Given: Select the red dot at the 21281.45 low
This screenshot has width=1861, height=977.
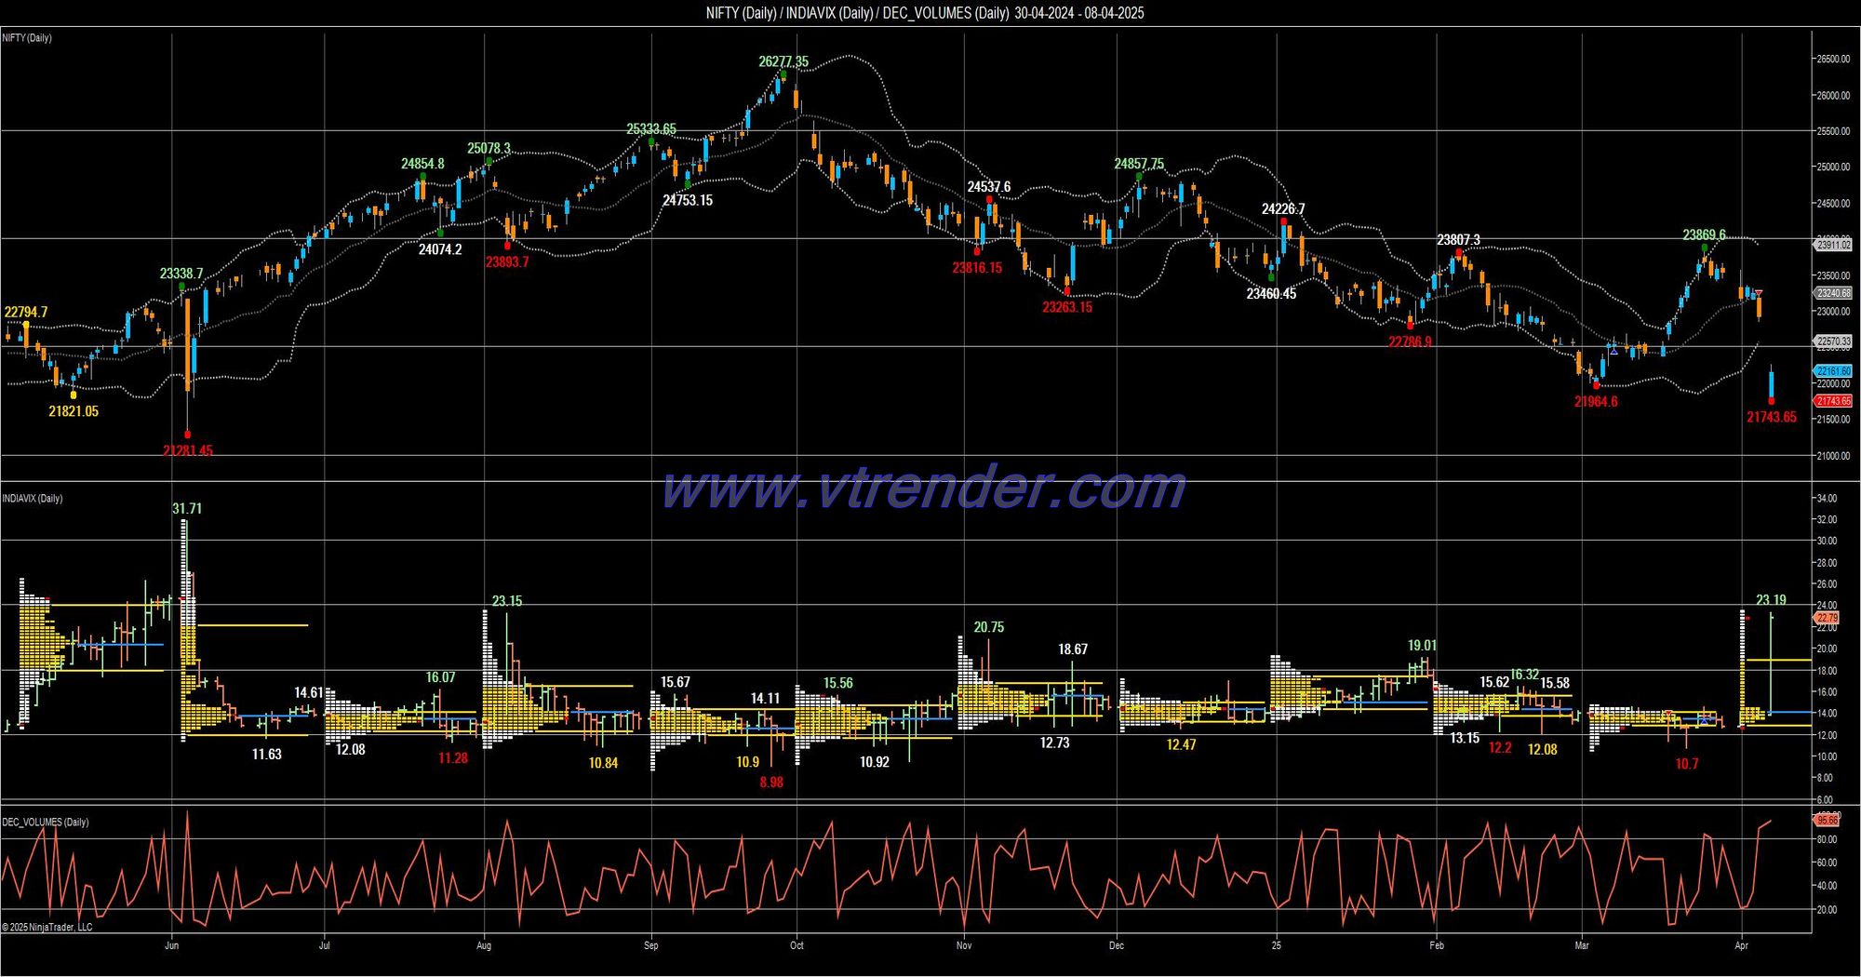Looking at the screenshot, I should [187, 435].
